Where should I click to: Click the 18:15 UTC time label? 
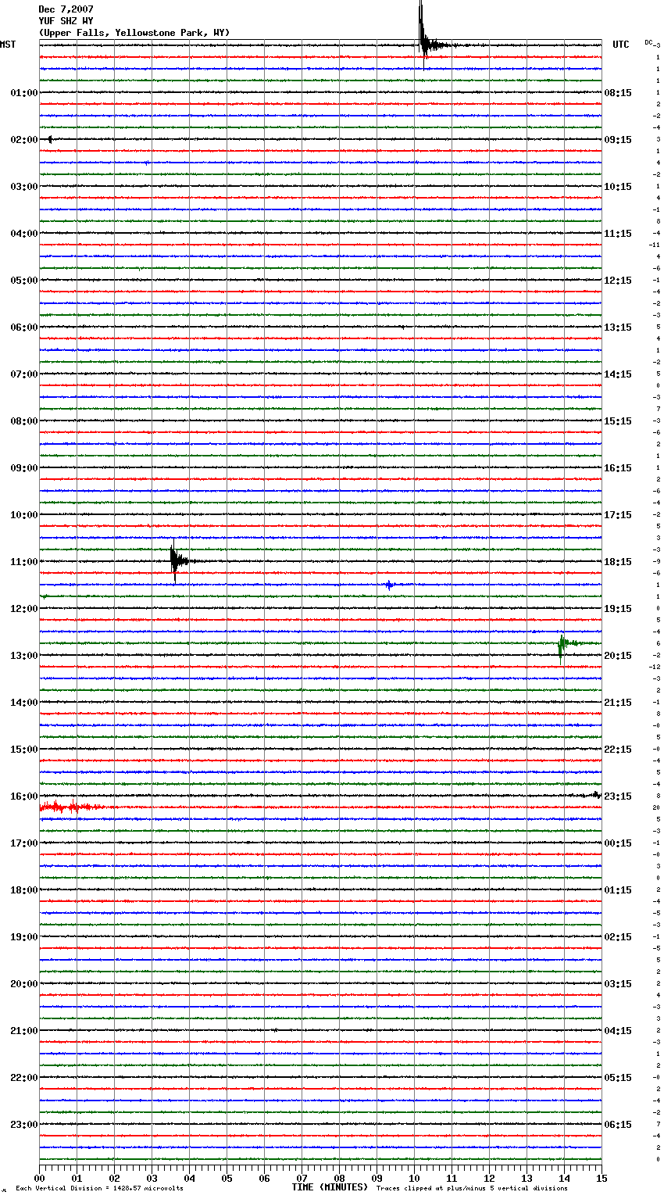pos(618,562)
